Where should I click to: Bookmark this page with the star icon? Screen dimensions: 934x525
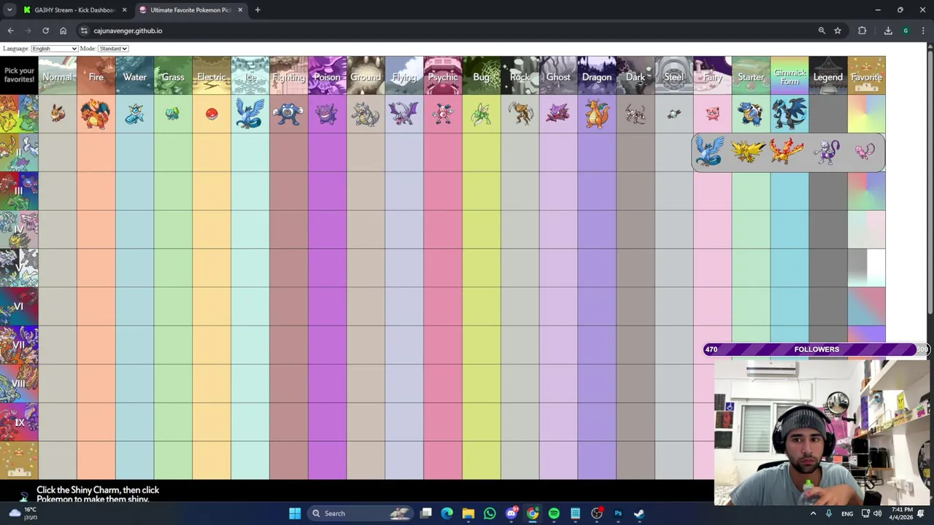pyautogui.click(x=838, y=31)
